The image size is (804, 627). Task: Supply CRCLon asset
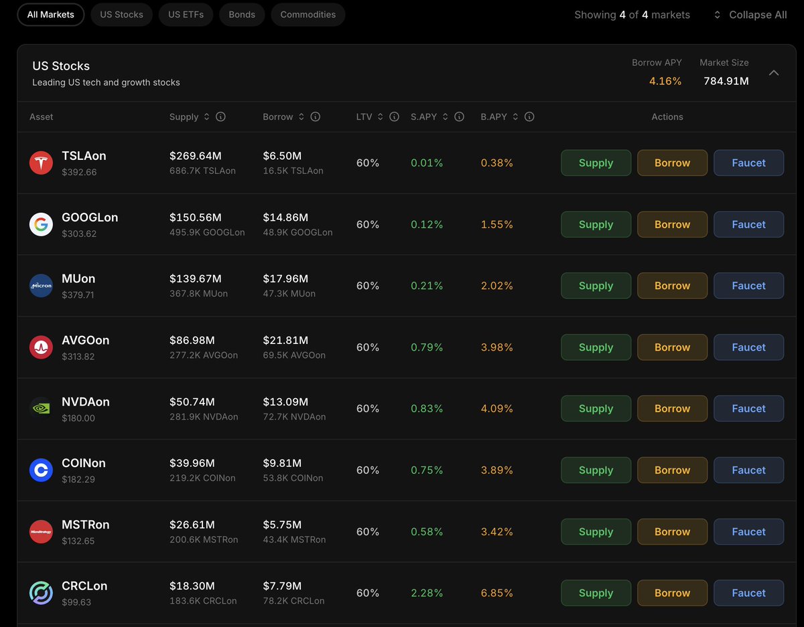(x=596, y=593)
